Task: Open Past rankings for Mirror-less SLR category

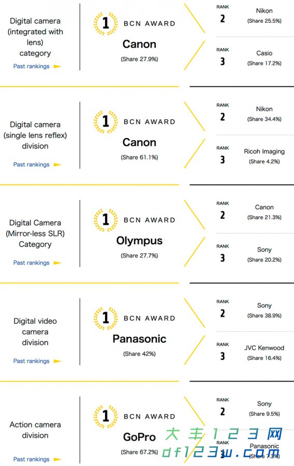Action: 31,263
